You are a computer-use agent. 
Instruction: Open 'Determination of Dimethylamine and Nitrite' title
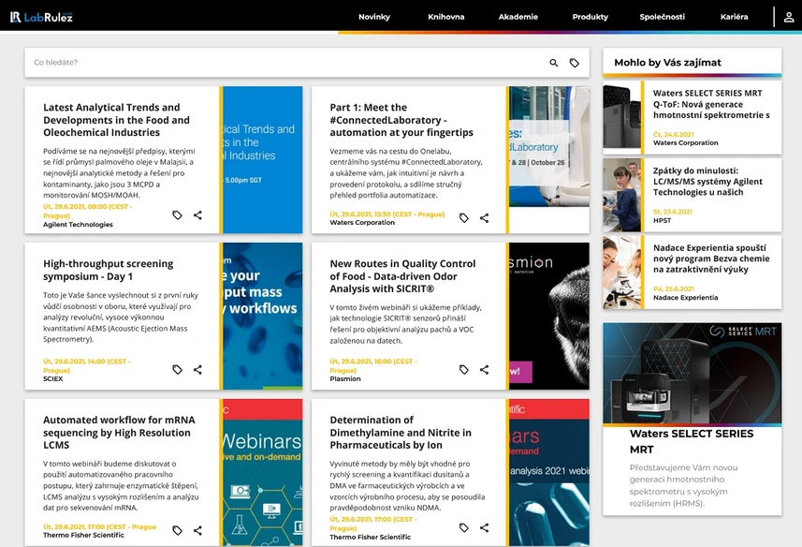pyautogui.click(x=401, y=433)
